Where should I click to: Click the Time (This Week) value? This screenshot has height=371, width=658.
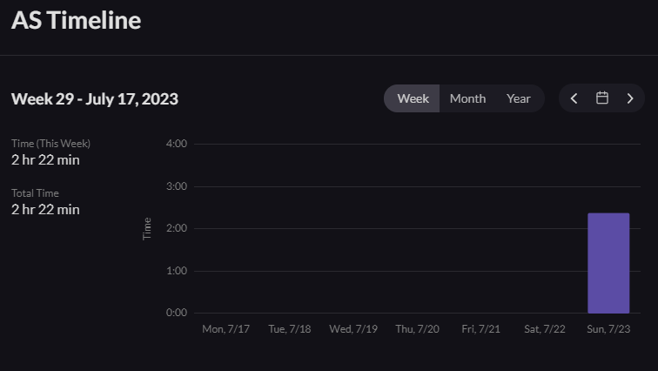coord(45,159)
